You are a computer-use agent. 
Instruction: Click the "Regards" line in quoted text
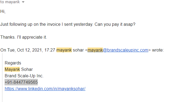click(13, 63)
